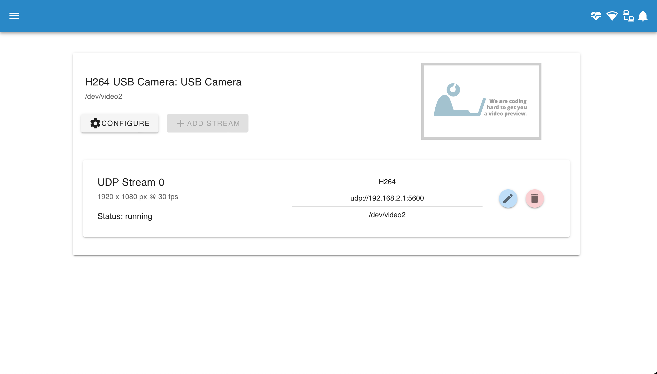Screen dimensions: 657x374
Task: Select the H264 USB Camera title
Action: click(163, 82)
